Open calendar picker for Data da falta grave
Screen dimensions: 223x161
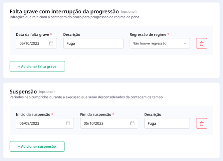(51, 43)
